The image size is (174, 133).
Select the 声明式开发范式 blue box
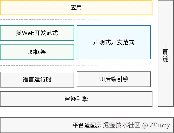[114, 42]
